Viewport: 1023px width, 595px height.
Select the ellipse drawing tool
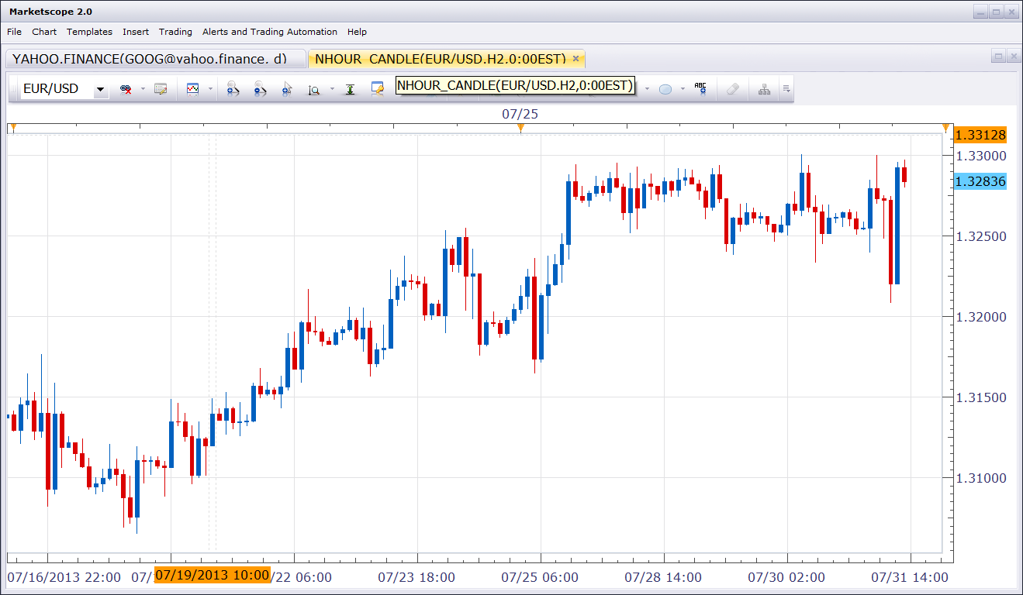(665, 90)
